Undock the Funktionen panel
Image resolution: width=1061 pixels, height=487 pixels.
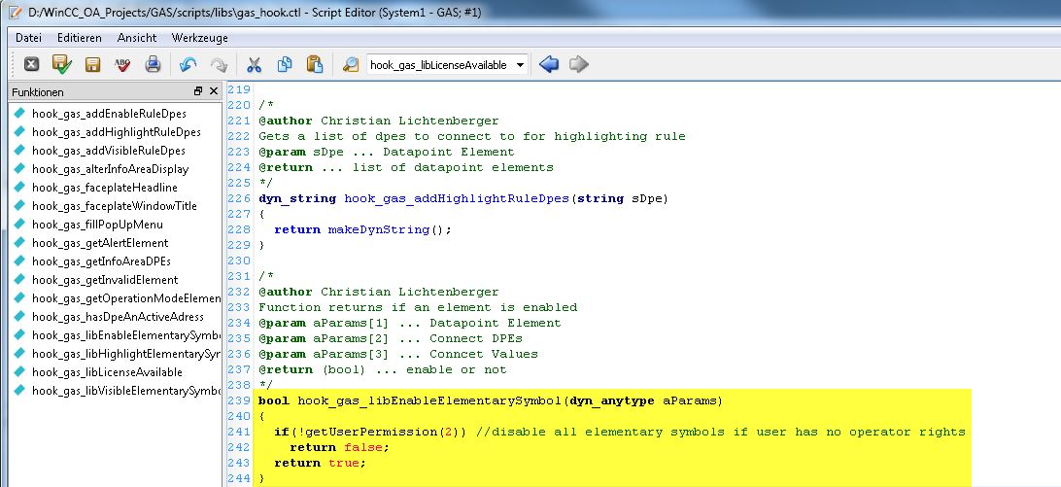tap(198, 91)
